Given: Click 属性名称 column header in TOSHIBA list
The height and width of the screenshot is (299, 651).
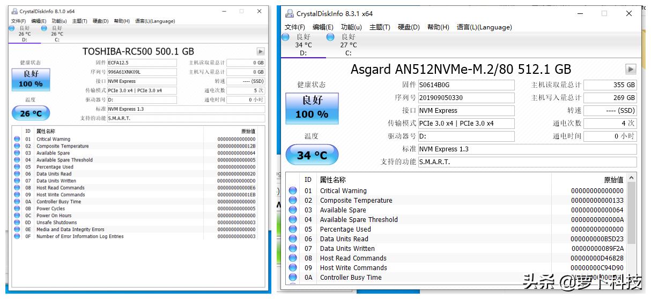Looking at the screenshot, I should point(46,132).
